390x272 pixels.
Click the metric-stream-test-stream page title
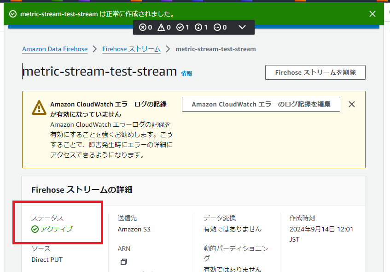pos(99,71)
